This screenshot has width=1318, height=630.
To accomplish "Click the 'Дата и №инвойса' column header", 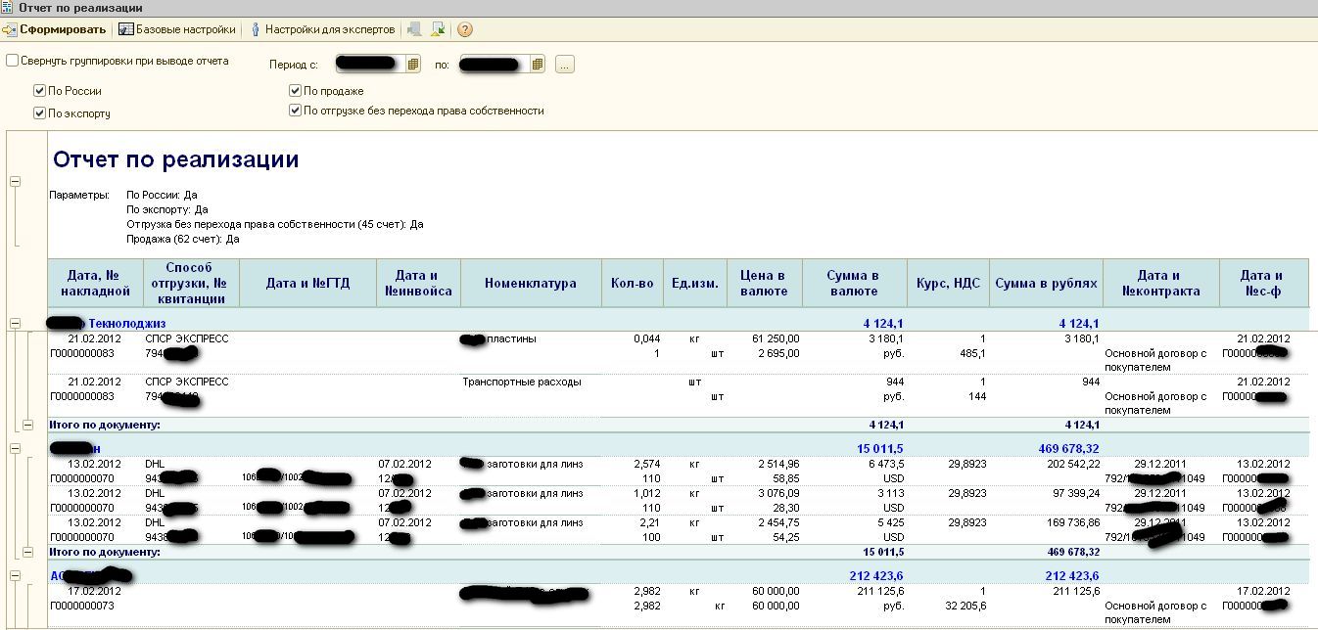I will pos(418,283).
